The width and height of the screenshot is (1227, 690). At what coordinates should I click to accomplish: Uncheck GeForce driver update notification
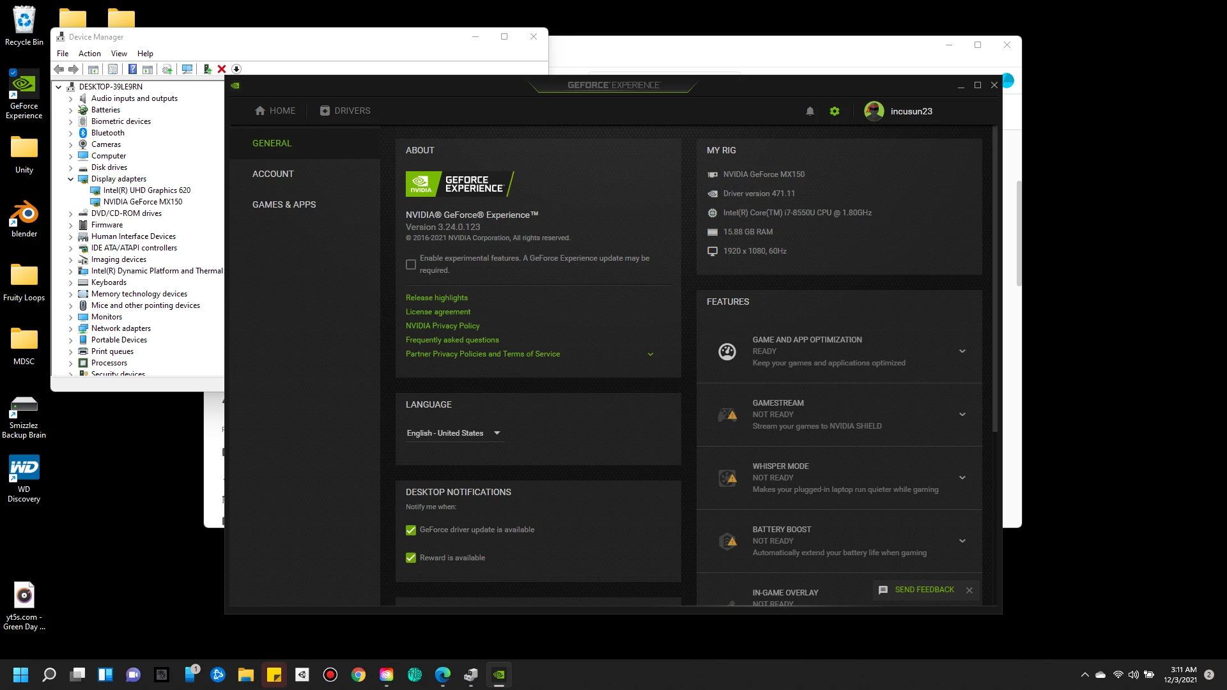[x=411, y=530]
